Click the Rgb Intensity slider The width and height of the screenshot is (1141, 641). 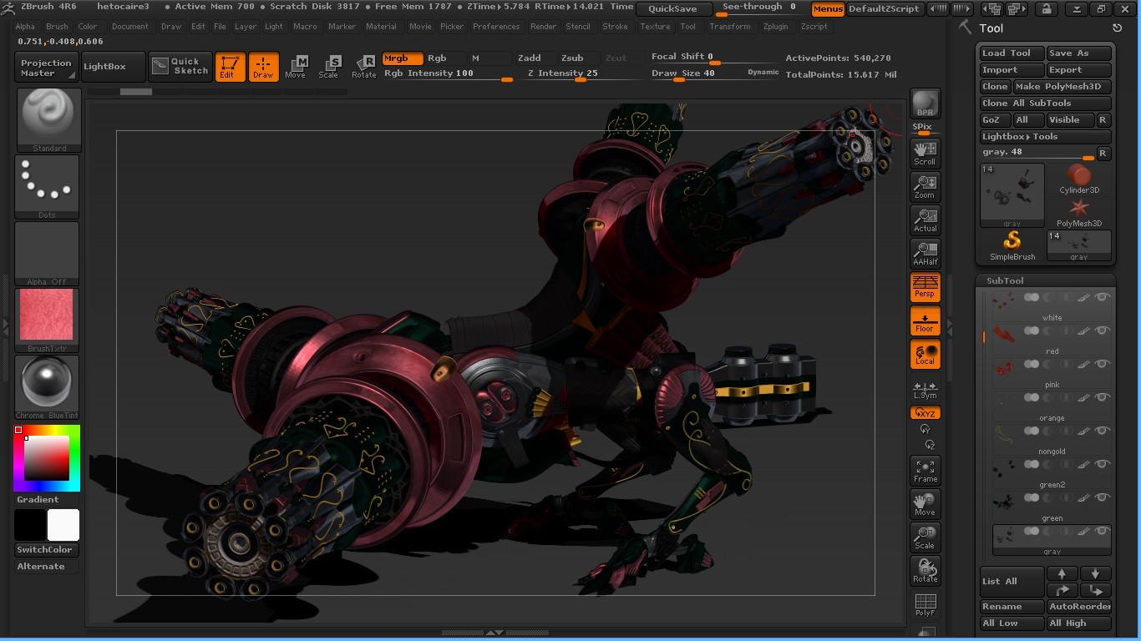tap(449, 74)
